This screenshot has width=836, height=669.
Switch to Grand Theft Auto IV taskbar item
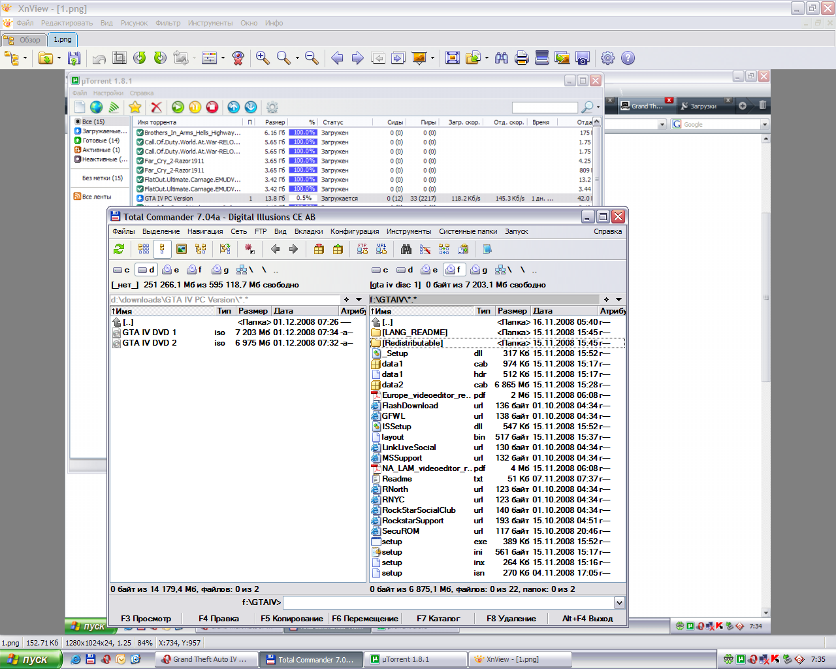[206, 659]
